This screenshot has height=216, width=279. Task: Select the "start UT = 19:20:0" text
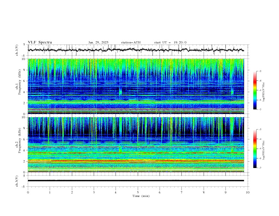click(170, 42)
